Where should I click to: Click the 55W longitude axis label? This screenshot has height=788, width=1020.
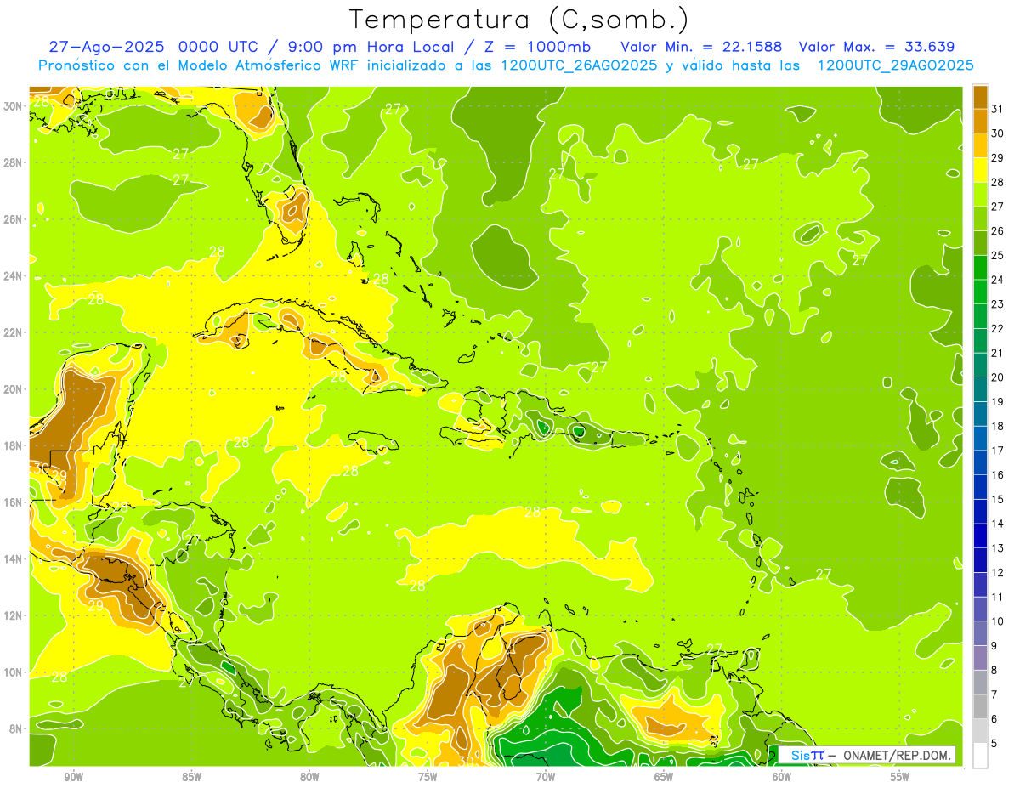coord(900,777)
